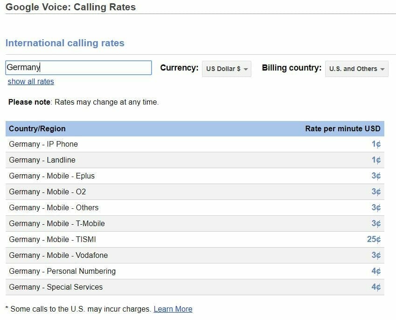Screen dimensions: 396x320
Task: Click Germany - Mobile - O2 entry
Action: point(48,192)
